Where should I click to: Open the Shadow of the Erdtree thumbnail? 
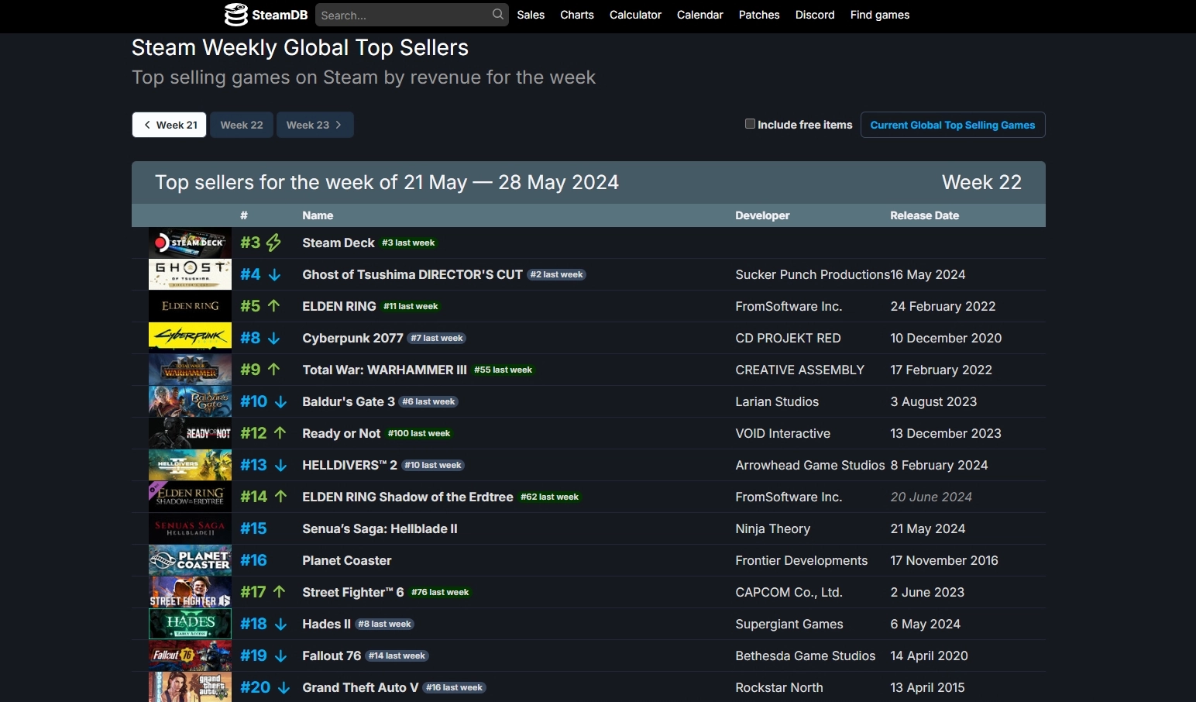(190, 497)
